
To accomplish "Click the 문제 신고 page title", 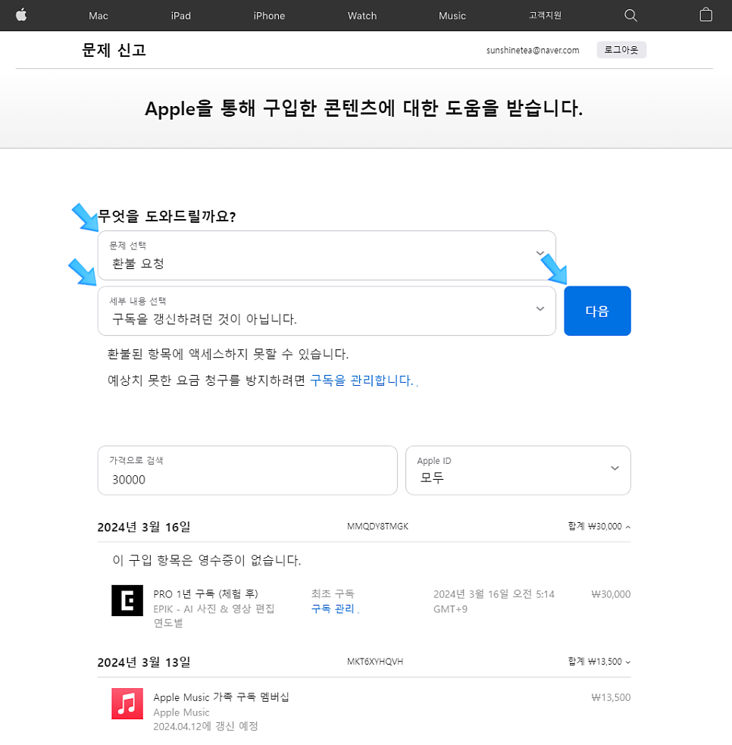I will pyautogui.click(x=114, y=50).
